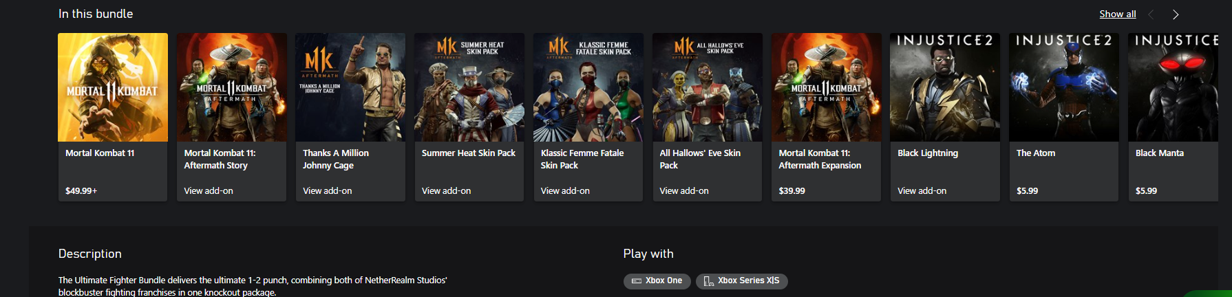Click the $49.99+ Mortal Kombat 11 price
The width and height of the screenshot is (1232, 297).
click(81, 190)
